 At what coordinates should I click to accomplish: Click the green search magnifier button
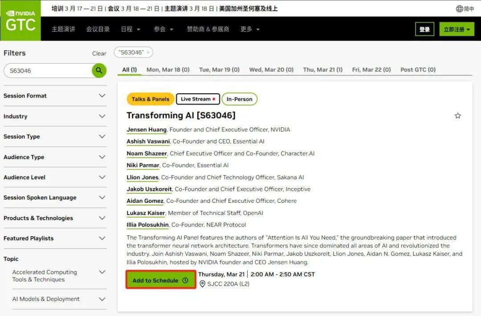click(99, 70)
